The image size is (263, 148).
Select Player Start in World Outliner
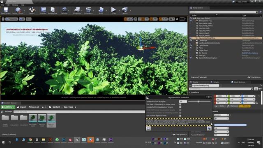[x=203, y=50]
